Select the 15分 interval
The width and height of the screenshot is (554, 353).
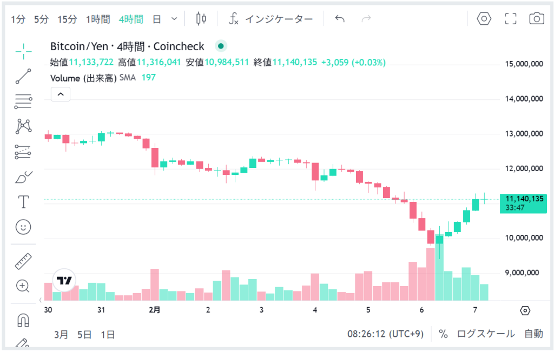[68, 19]
